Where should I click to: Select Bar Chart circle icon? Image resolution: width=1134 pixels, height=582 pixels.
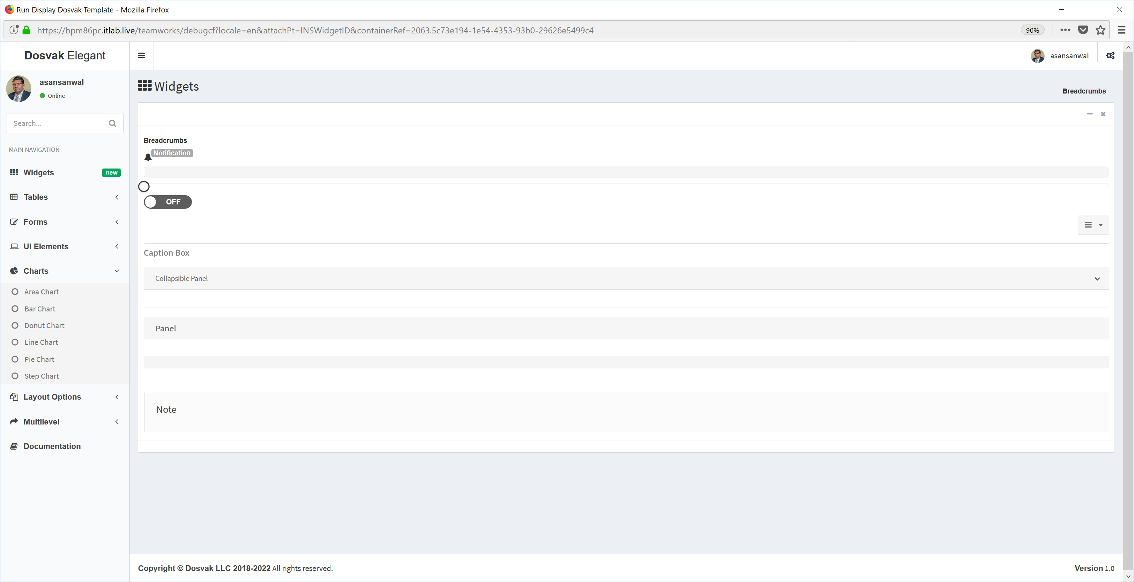click(x=15, y=309)
